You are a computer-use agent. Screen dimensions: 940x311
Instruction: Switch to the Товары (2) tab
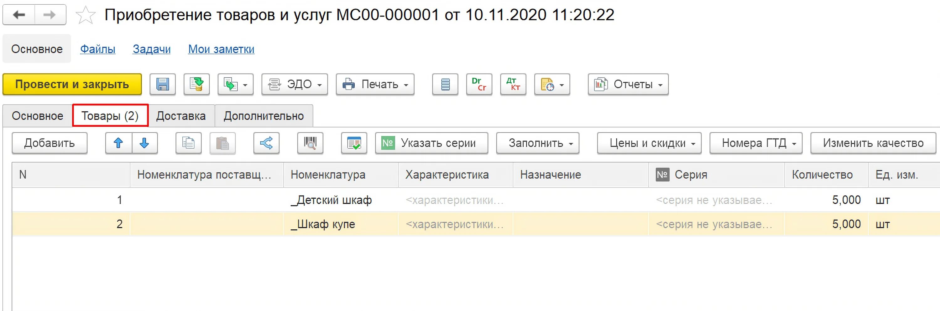point(110,116)
